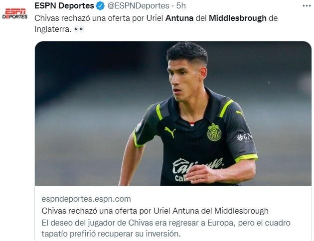This screenshot has height=241, width=314.
Task: Click the Puma logo on jersey chest
Action: pos(170,132)
